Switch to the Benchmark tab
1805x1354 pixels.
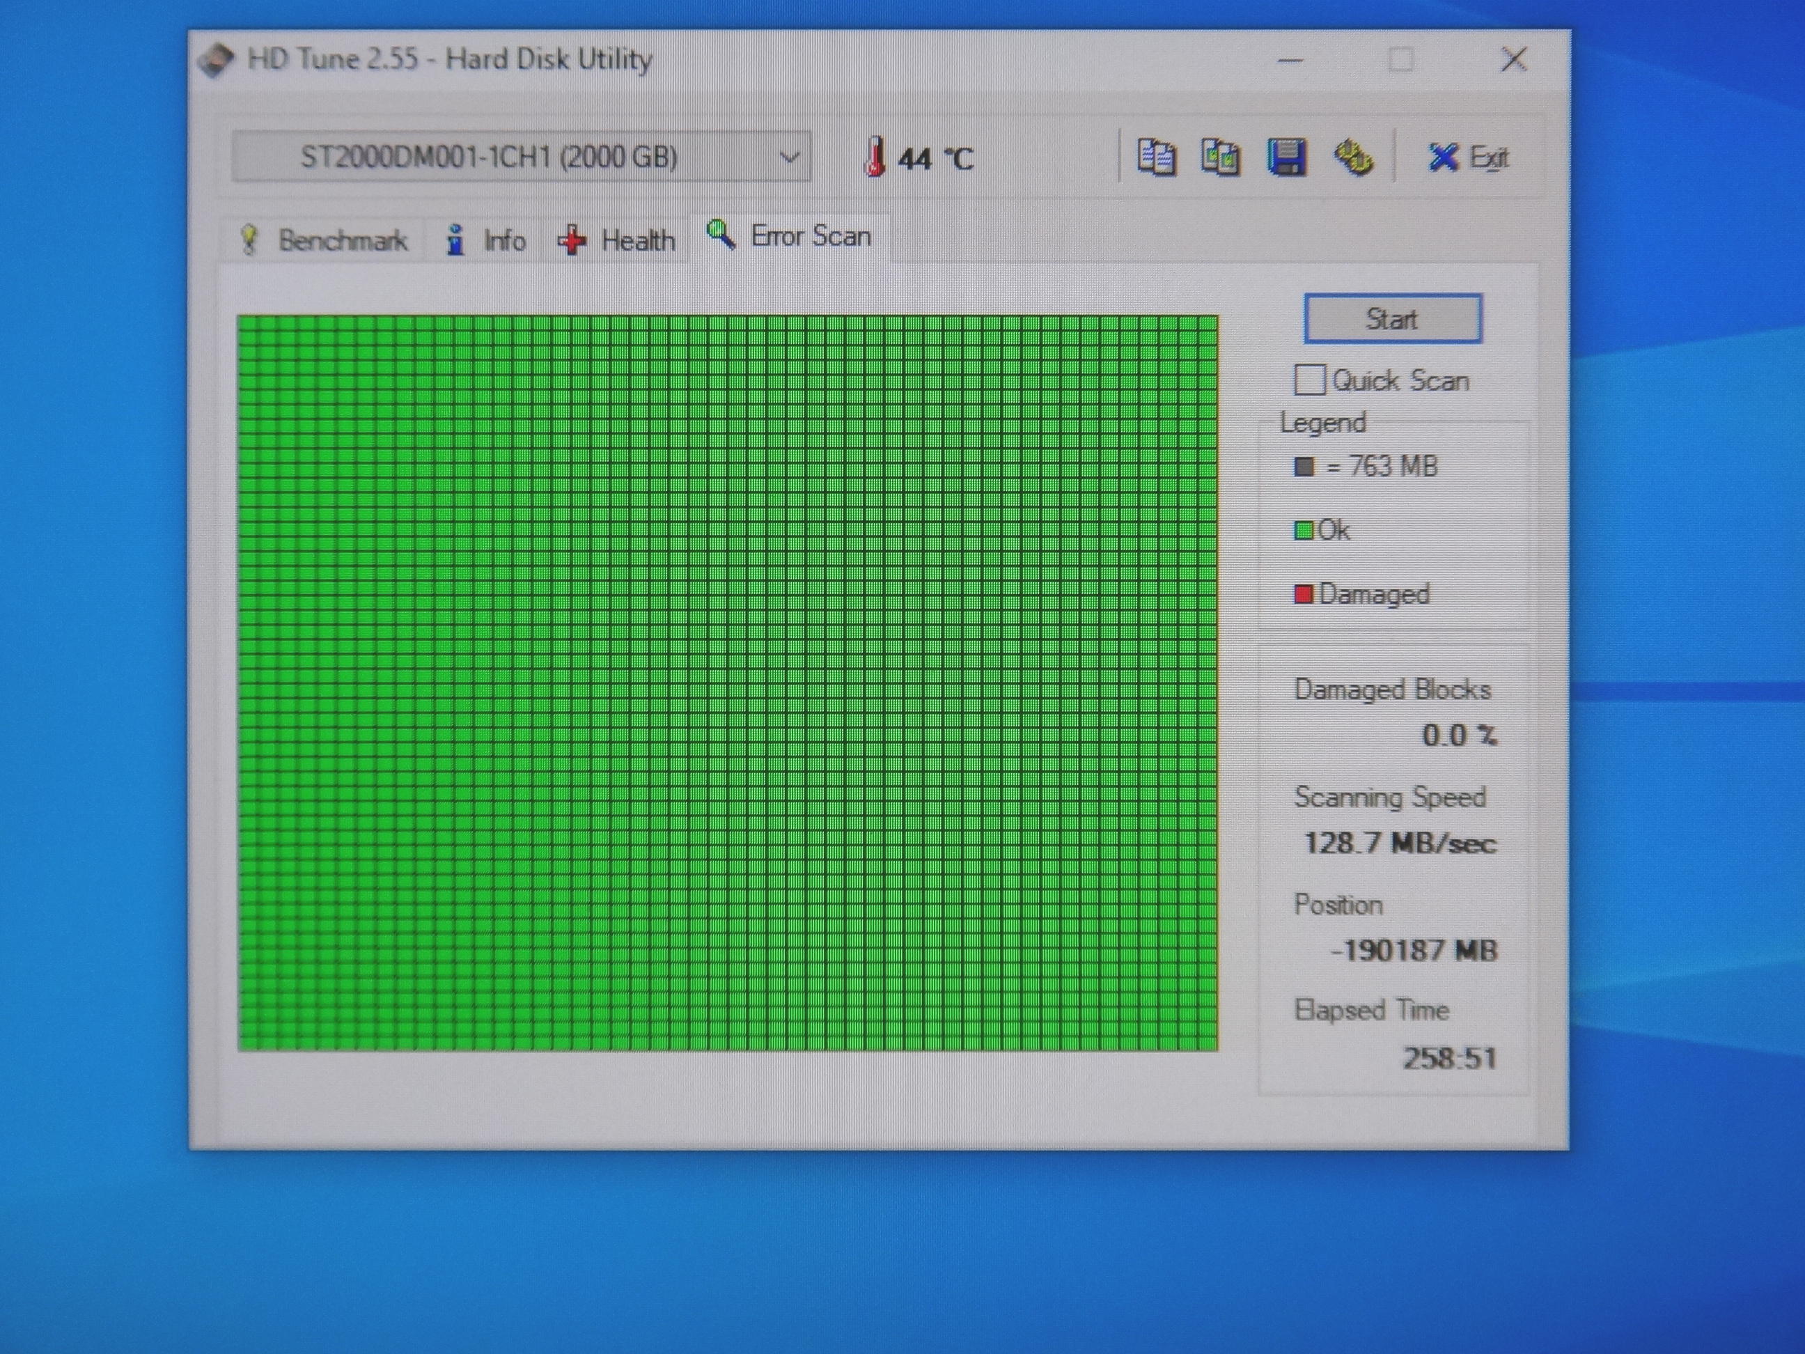point(323,241)
